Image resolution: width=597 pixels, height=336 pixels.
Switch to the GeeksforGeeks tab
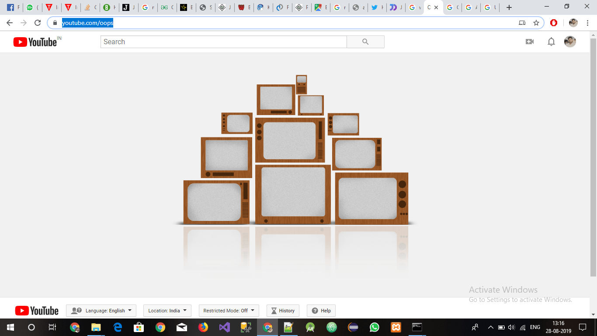(x=167, y=7)
